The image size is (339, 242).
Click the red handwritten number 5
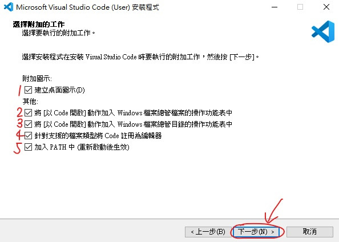point(18,148)
